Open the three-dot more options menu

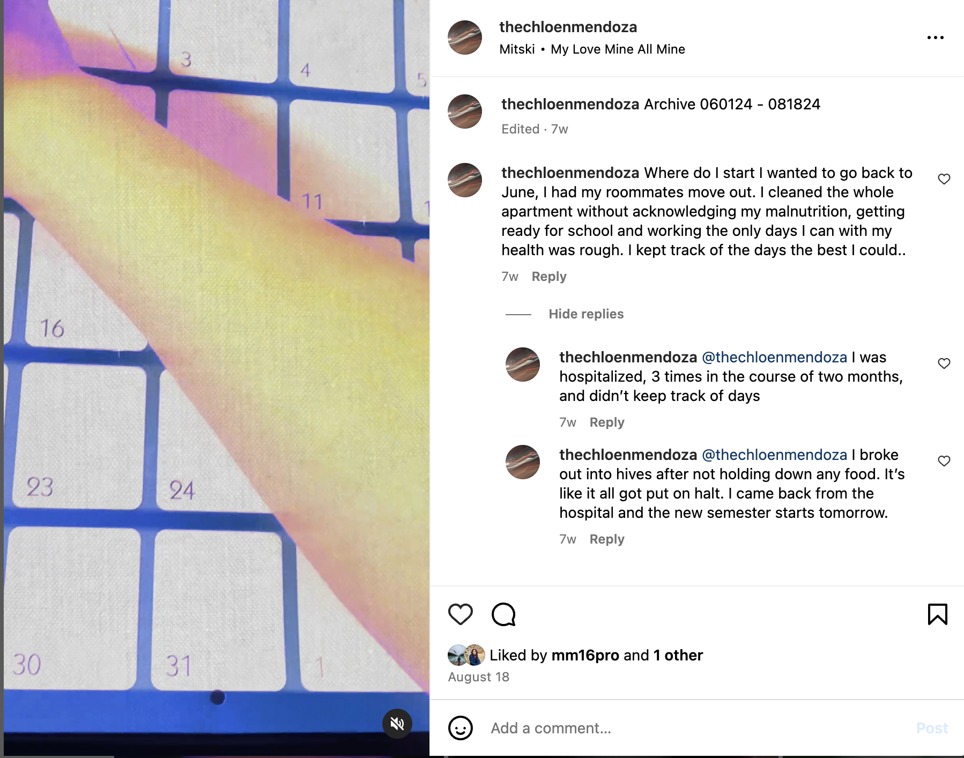pos(935,38)
